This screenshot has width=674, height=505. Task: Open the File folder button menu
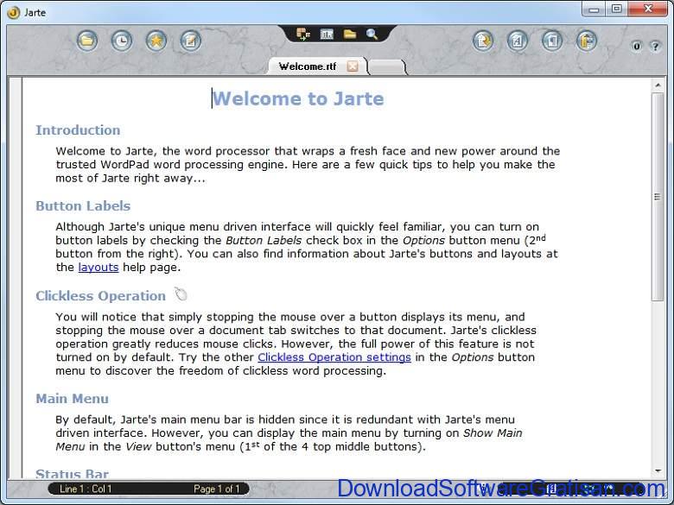(x=87, y=41)
